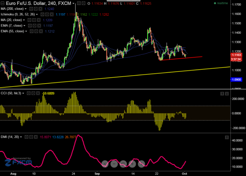The image size is (246, 176).
Task: Select the yellow long-term ascending trendline
Action: (x=115, y=77)
